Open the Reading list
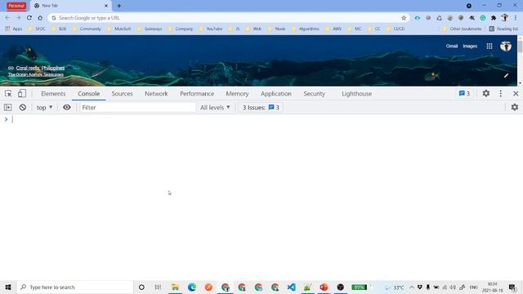 503,29
